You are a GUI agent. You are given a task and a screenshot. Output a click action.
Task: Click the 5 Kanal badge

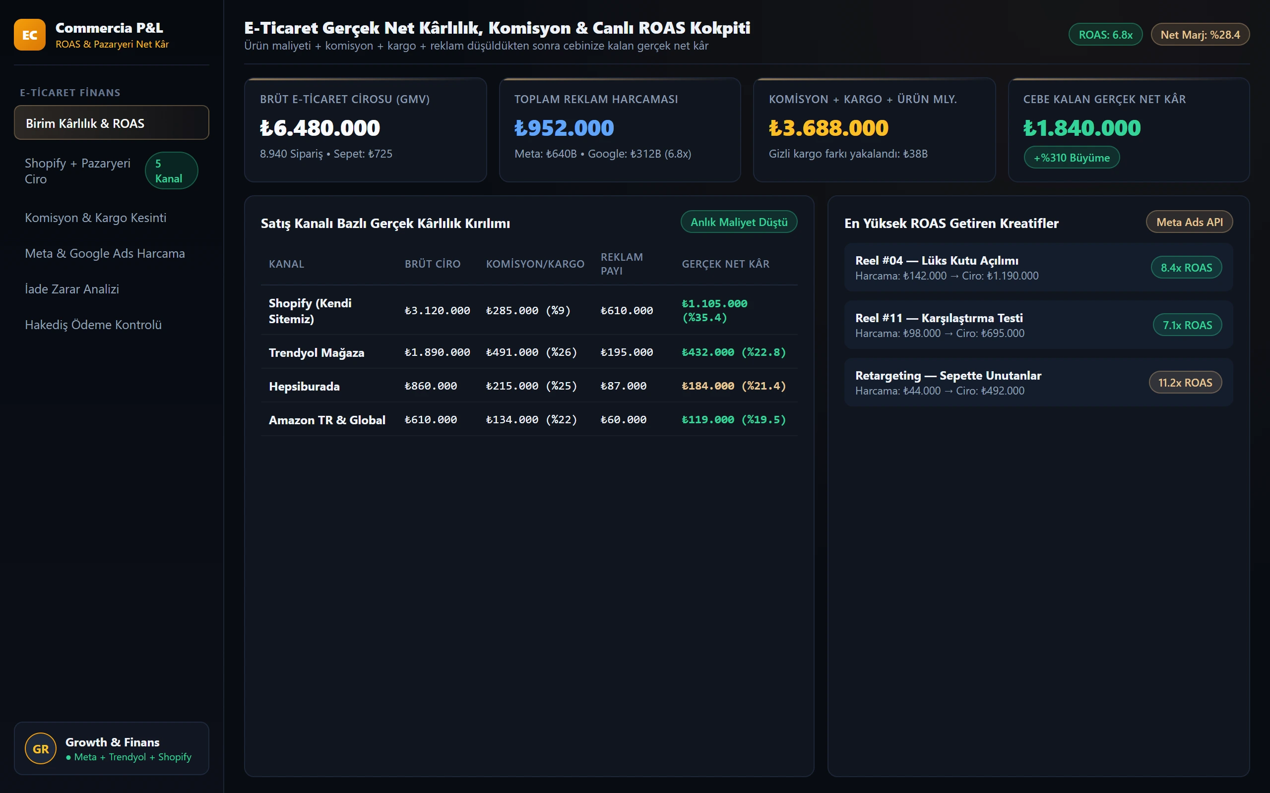click(171, 170)
